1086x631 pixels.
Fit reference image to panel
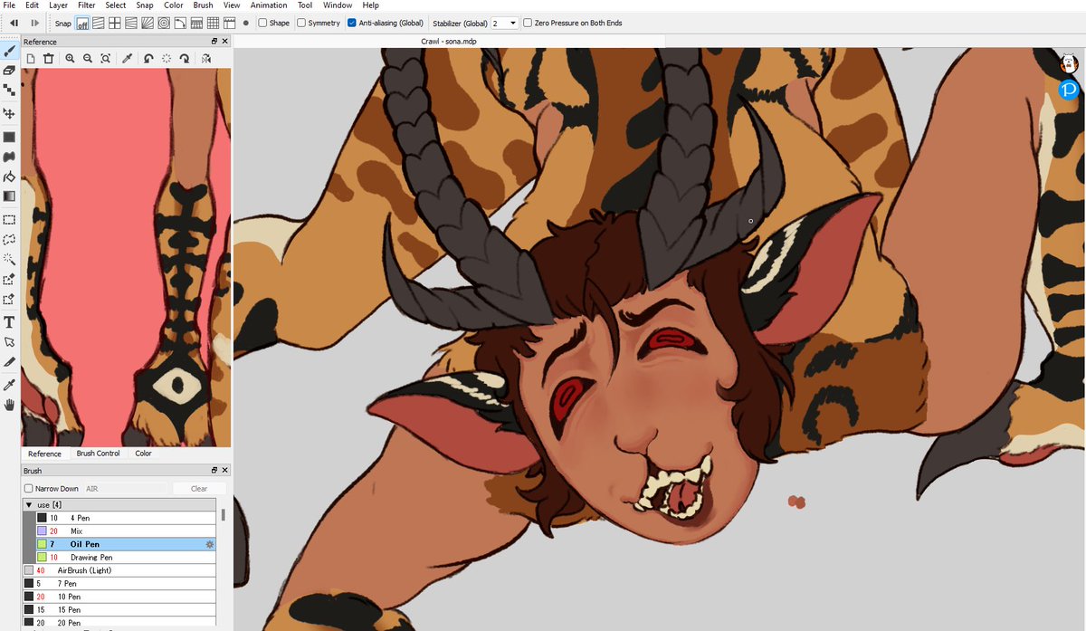[x=106, y=58]
